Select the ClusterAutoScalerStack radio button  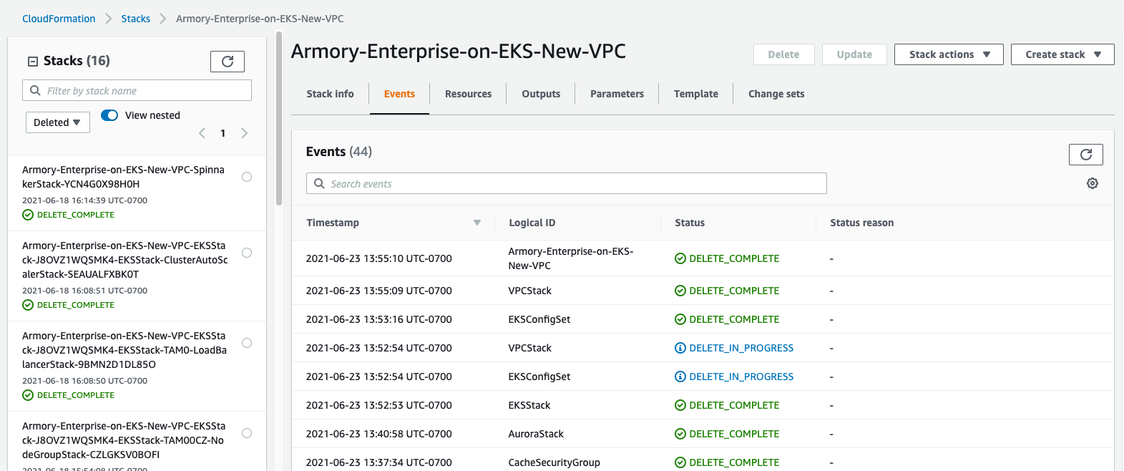[247, 253]
